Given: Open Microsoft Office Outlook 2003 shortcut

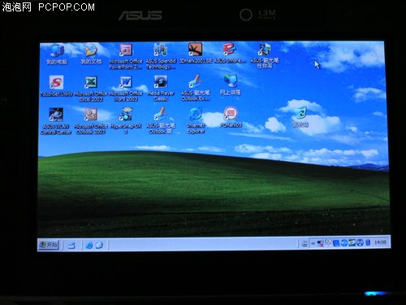Looking at the screenshot, I should pyautogui.click(x=91, y=121).
